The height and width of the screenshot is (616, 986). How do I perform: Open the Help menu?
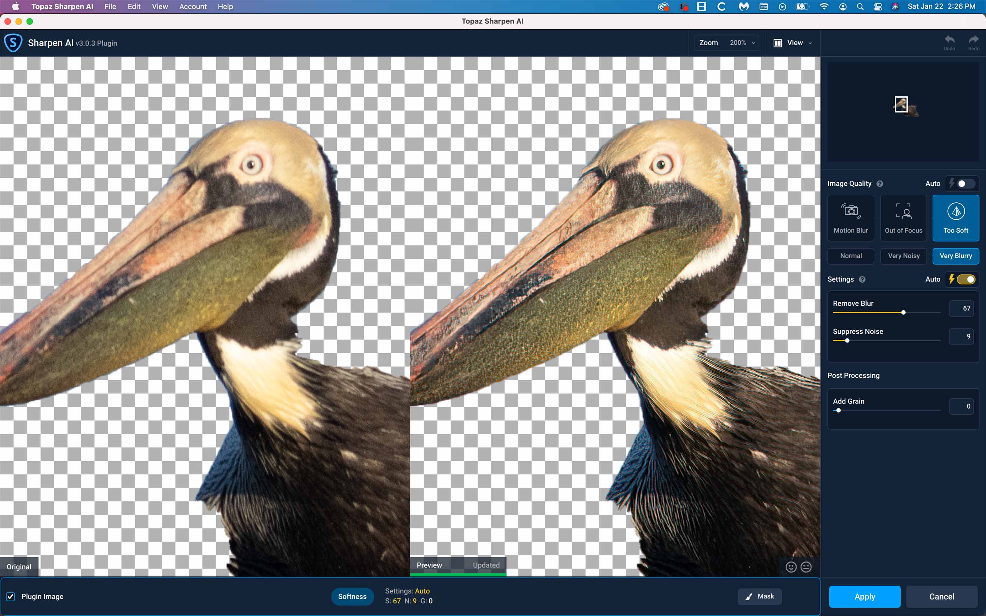(x=225, y=6)
